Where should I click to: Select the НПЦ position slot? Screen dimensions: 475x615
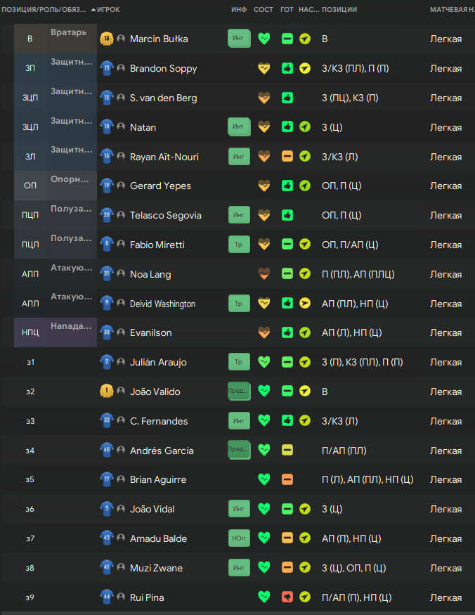30,332
